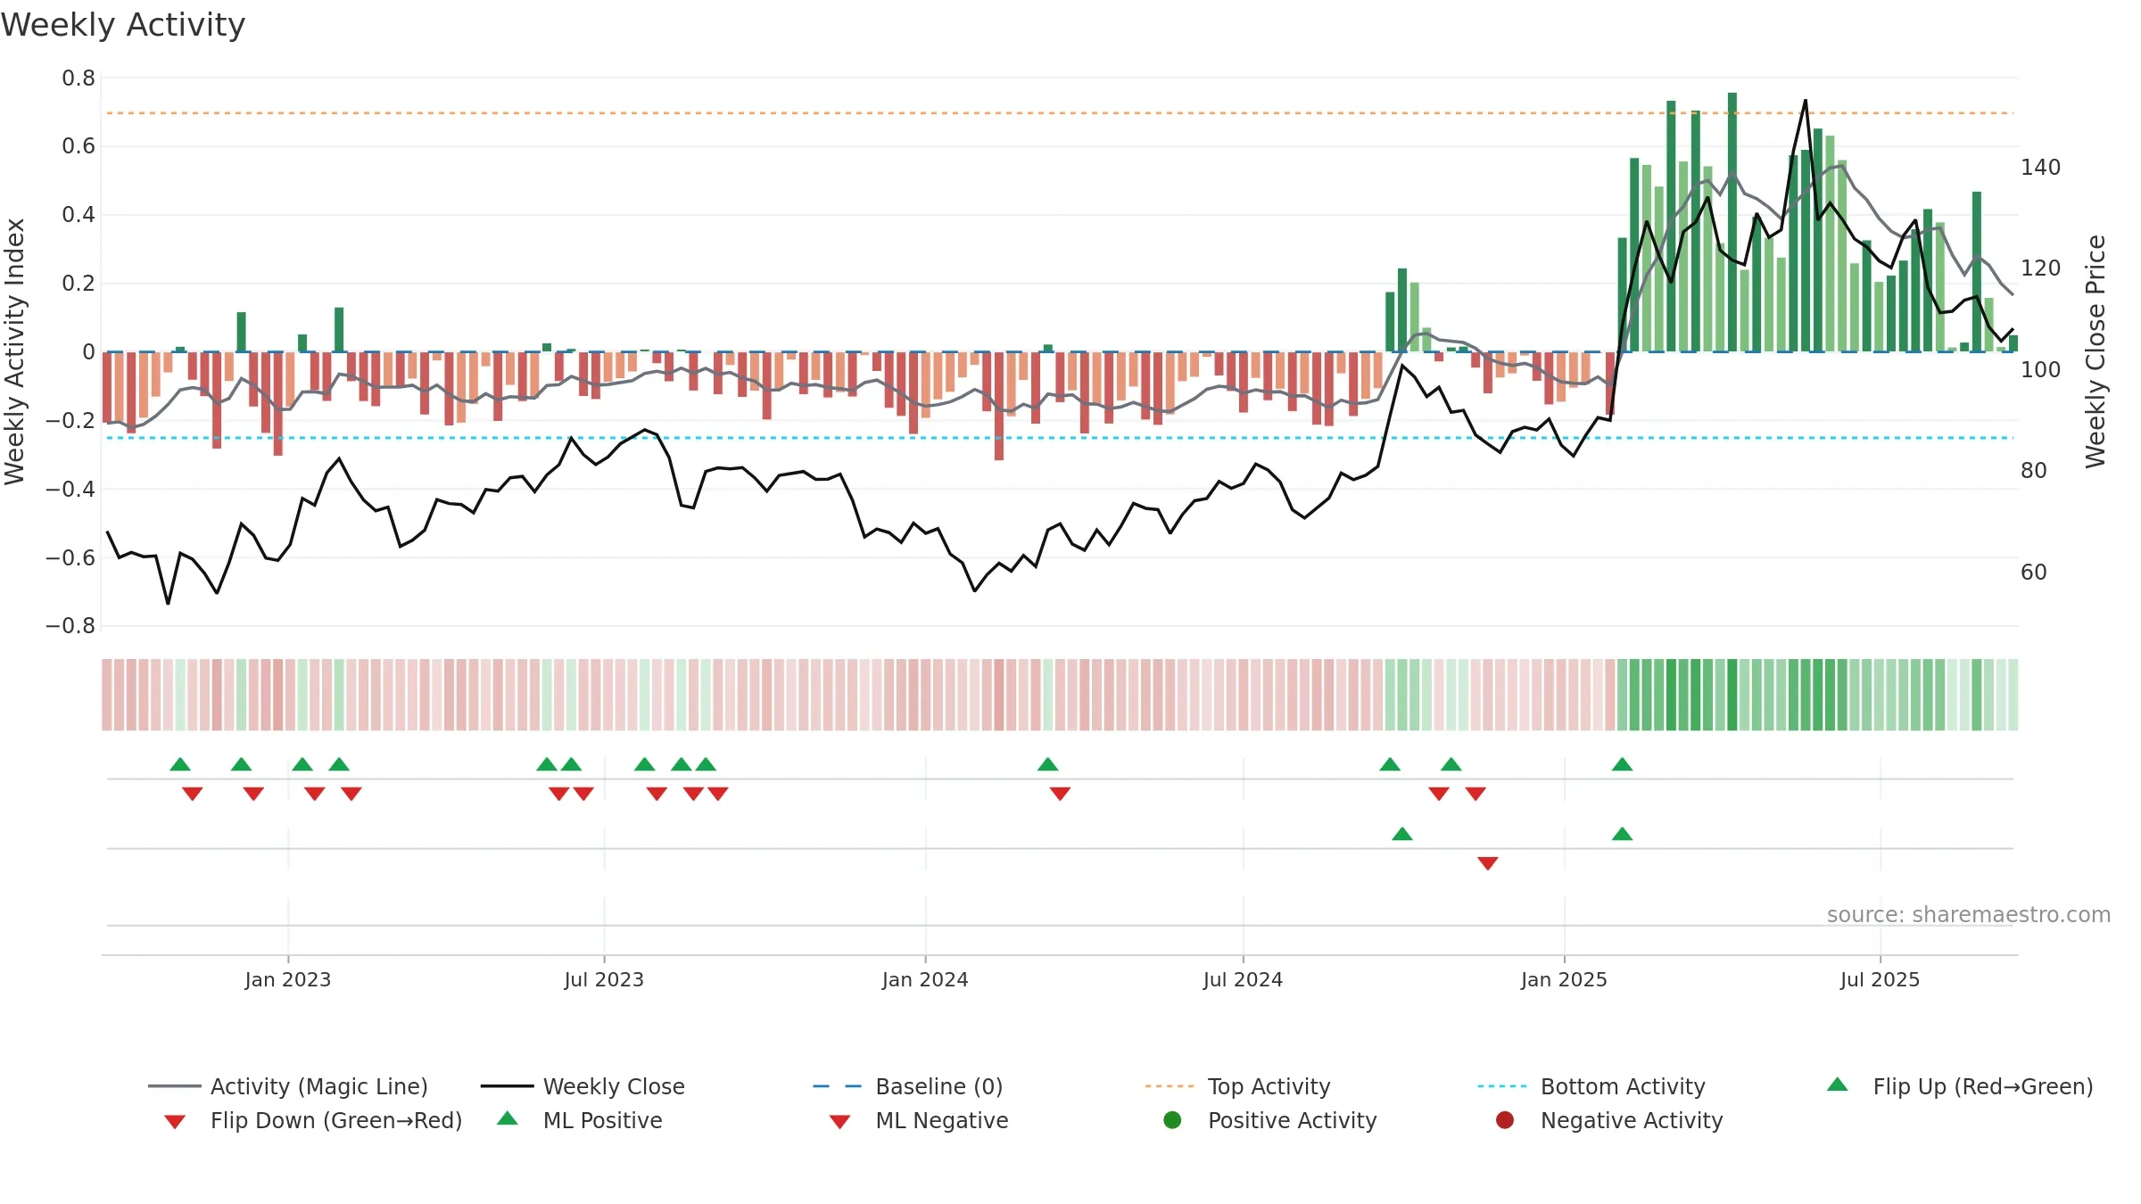Image resolution: width=2141 pixels, height=1204 pixels.
Task: Click the Negative Activity red circle icon
Action: [1505, 1120]
